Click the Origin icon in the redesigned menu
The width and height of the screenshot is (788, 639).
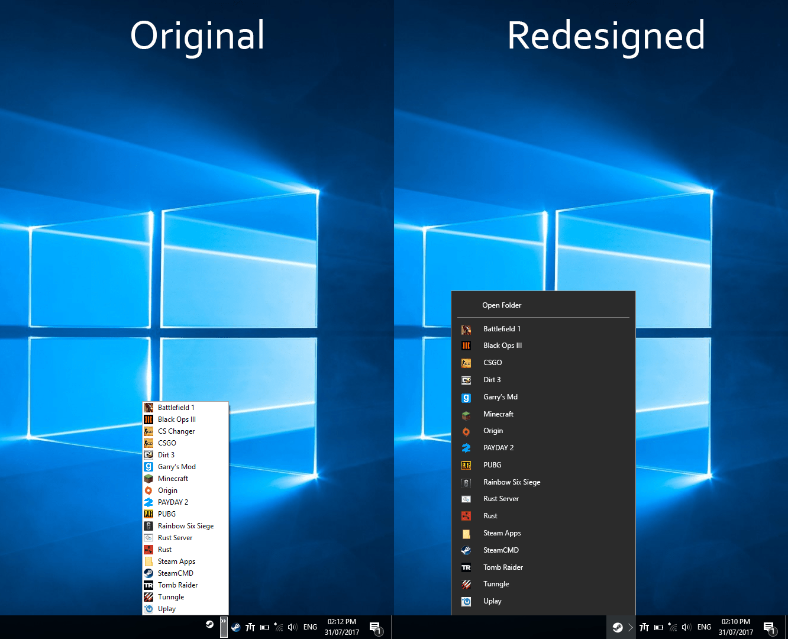[x=466, y=431]
